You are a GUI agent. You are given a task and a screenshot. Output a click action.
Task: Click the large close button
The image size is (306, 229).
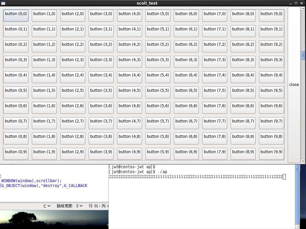(x=294, y=85)
